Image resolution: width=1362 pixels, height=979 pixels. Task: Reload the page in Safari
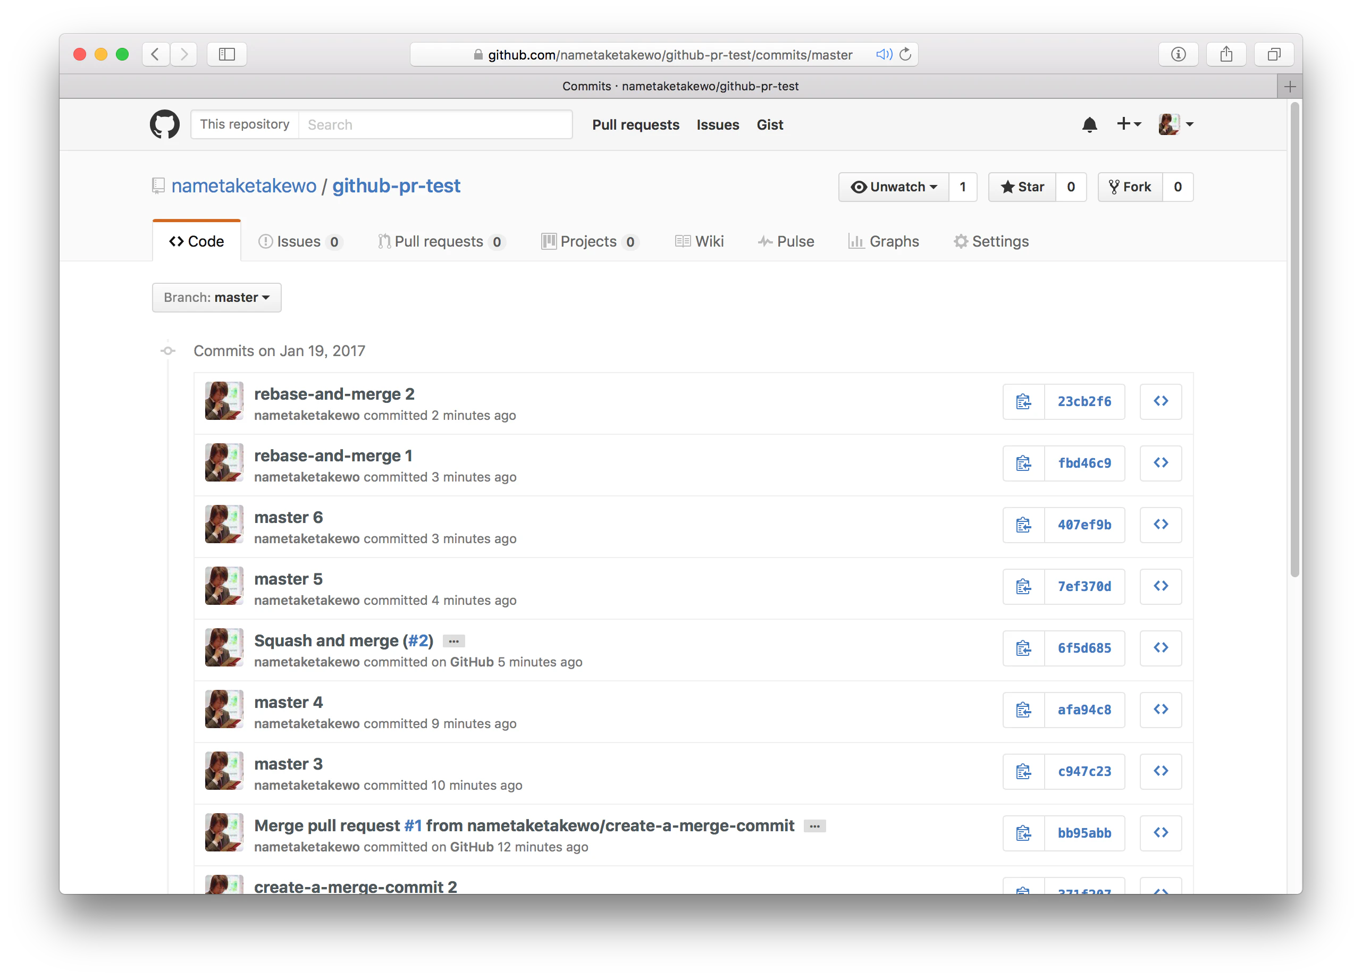(905, 55)
